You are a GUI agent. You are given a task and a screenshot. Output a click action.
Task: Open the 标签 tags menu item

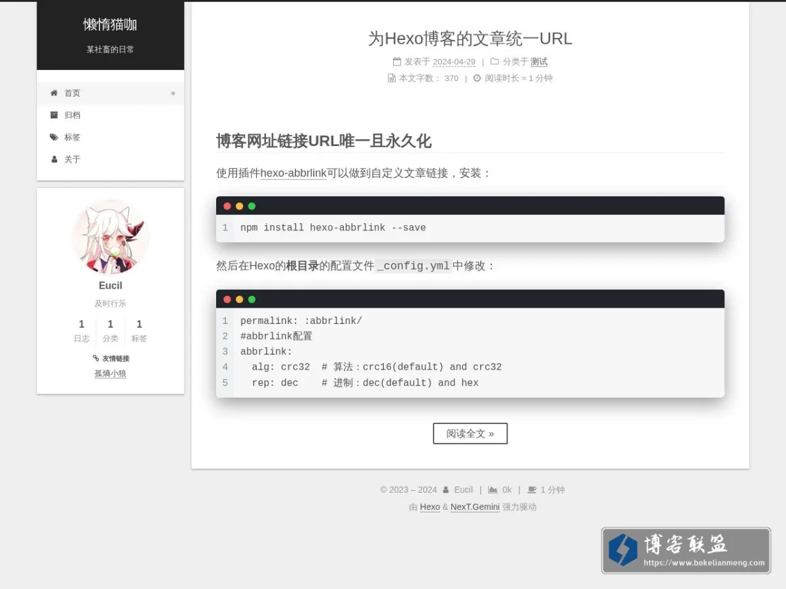pos(110,137)
